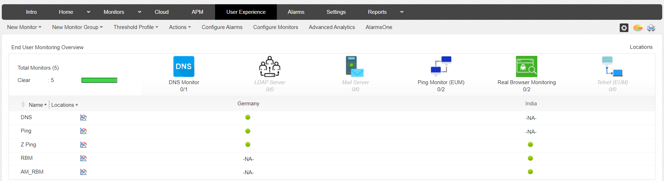Click the Z Ping row graph icon
This screenshot has width=664, height=181.
83,145
